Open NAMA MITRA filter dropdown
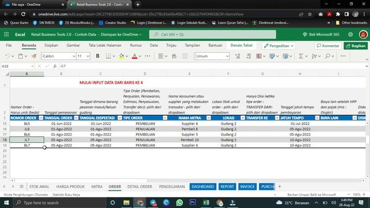370x208 pixels. [x=208, y=118]
